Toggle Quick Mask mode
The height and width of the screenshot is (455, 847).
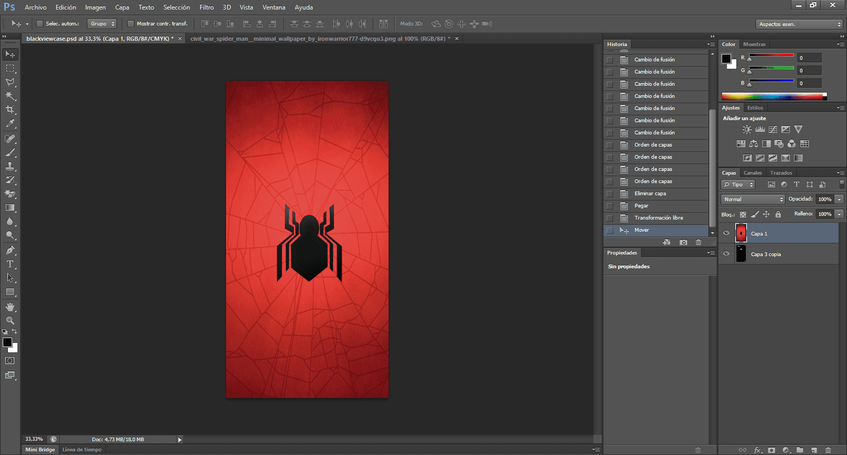[x=10, y=361]
